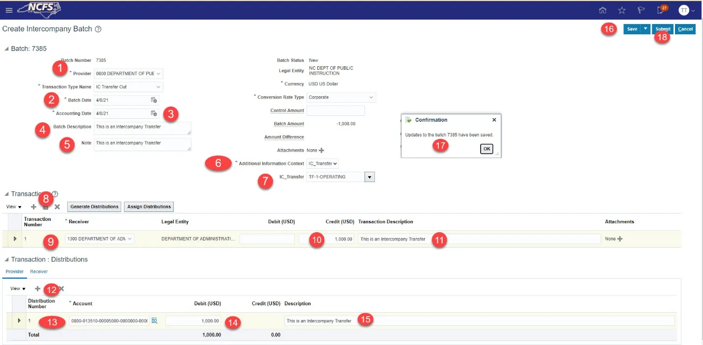Viewport: 703px width, 345px height.
Task: Open the View menu in Transactions
Action: coord(13,207)
